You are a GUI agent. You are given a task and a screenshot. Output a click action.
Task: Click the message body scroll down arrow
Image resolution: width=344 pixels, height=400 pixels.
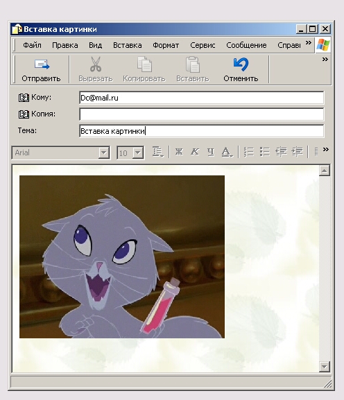[x=325, y=367]
